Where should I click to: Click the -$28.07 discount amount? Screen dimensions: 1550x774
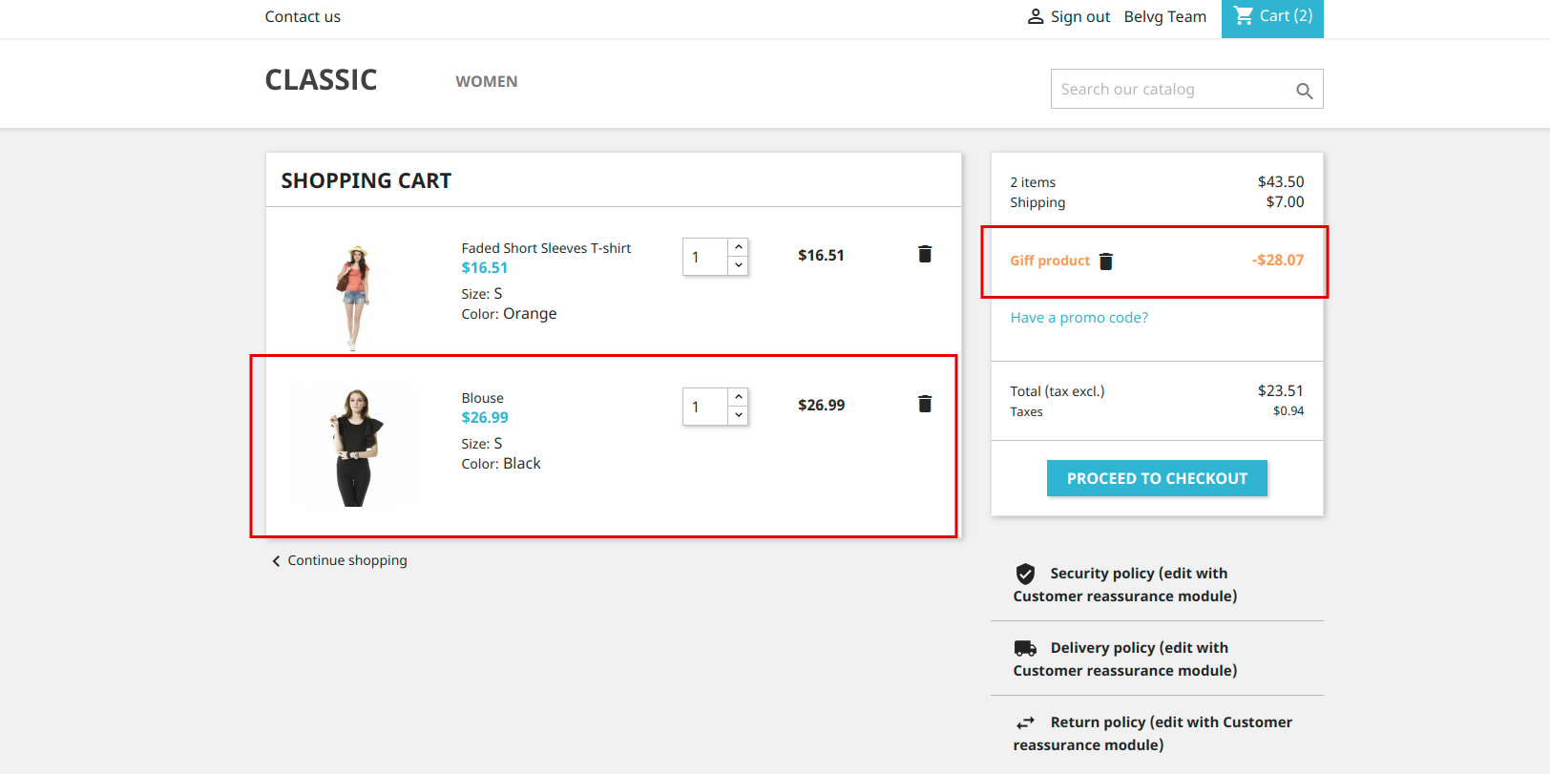point(1278,260)
